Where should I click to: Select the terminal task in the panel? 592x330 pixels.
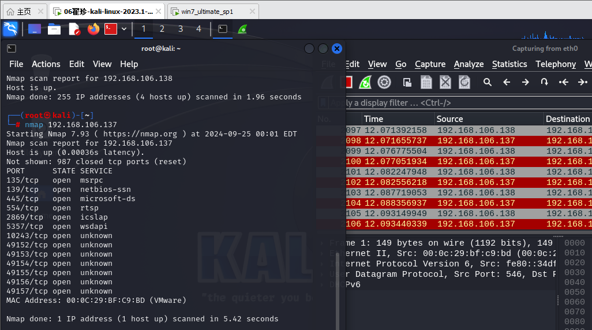click(223, 29)
